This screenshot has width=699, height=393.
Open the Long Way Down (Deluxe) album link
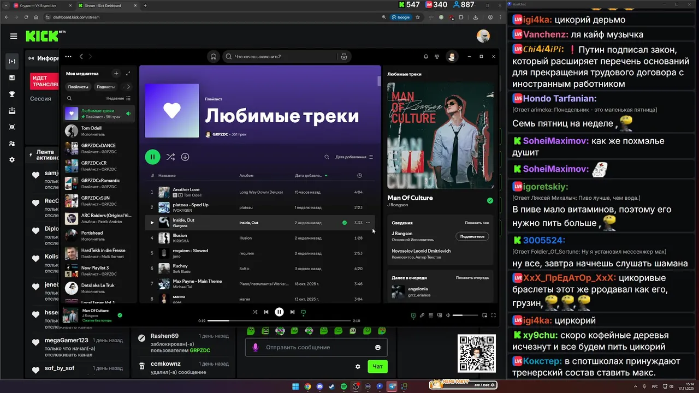point(261,192)
